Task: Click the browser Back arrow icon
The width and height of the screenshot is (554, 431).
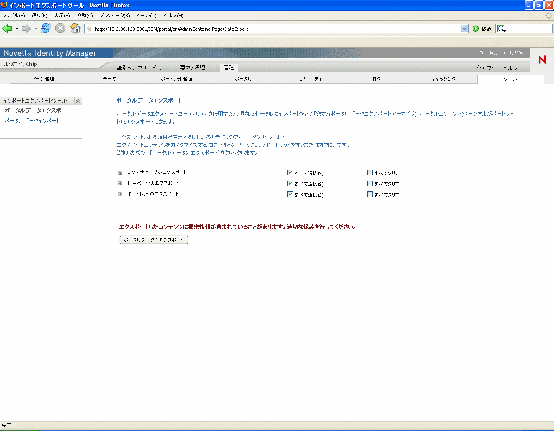Action: point(7,29)
